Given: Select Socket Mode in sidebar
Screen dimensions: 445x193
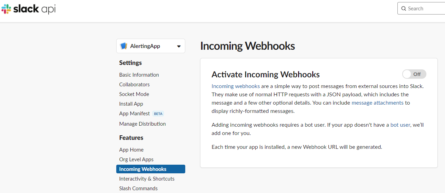Looking at the screenshot, I should [x=134, y=94].
